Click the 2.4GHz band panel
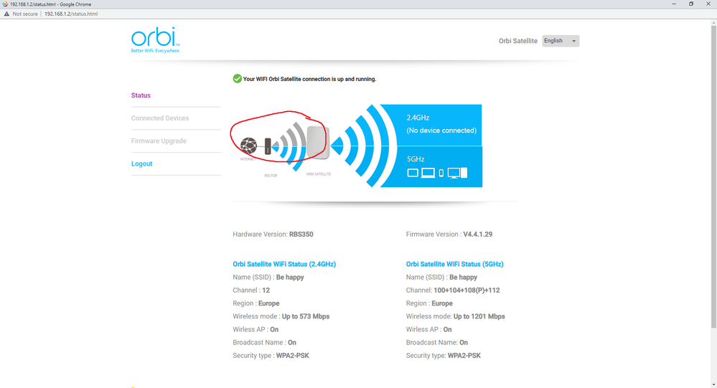 (x=431, y=125)
